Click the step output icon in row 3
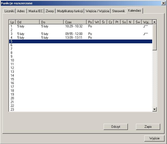This screenshot has width=167, height=144. [x=145, y=34]
